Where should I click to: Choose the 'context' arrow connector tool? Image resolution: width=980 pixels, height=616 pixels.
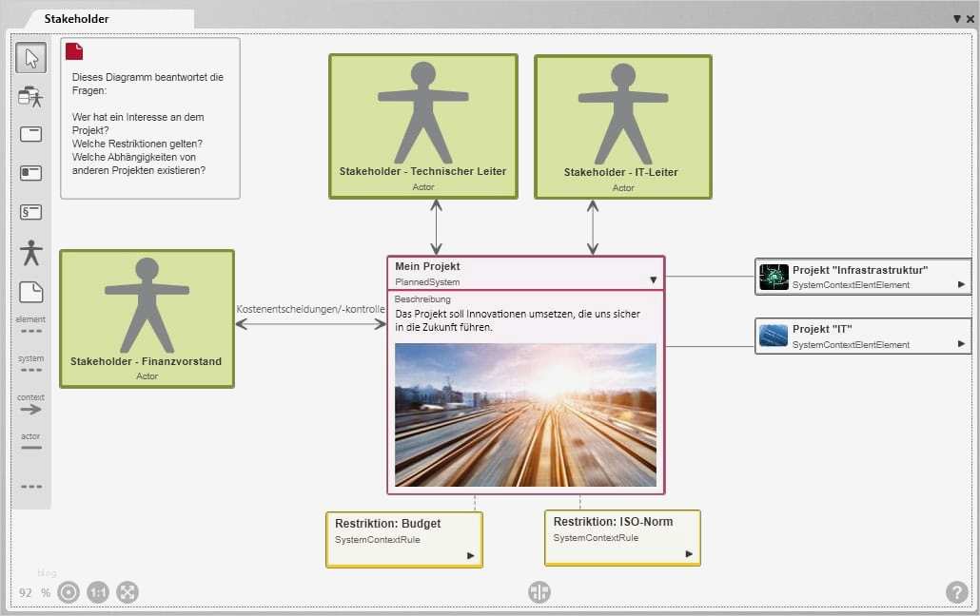[x=30, y=404]
